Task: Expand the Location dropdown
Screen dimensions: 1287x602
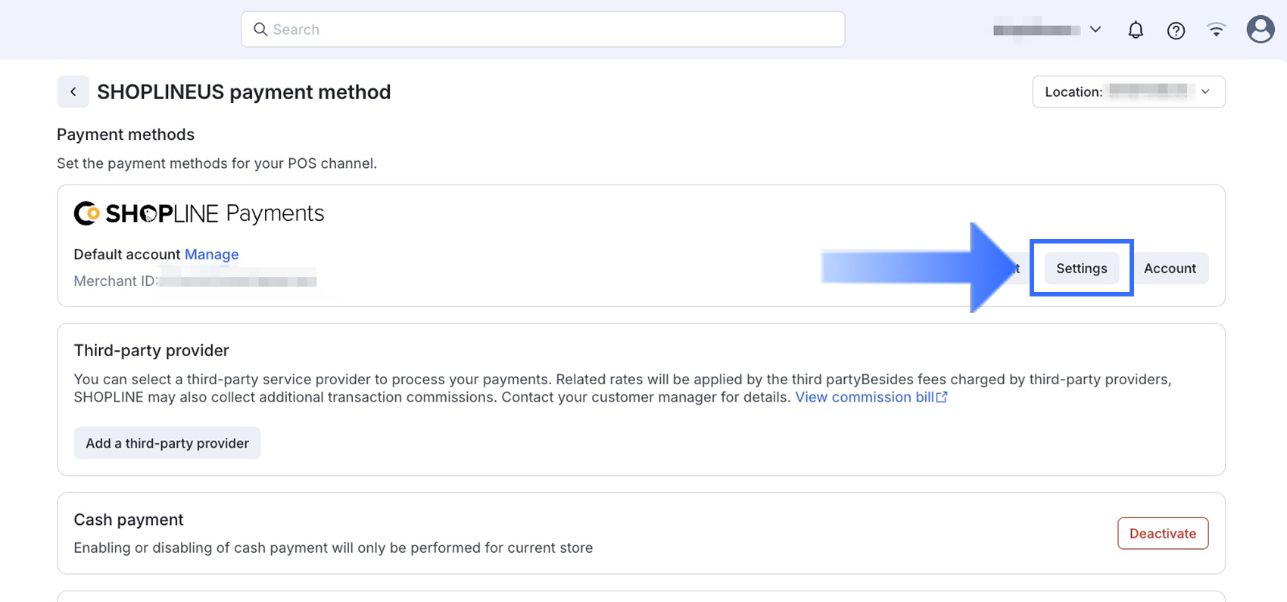Action: pyautogui.click(x=1128, y=92)
